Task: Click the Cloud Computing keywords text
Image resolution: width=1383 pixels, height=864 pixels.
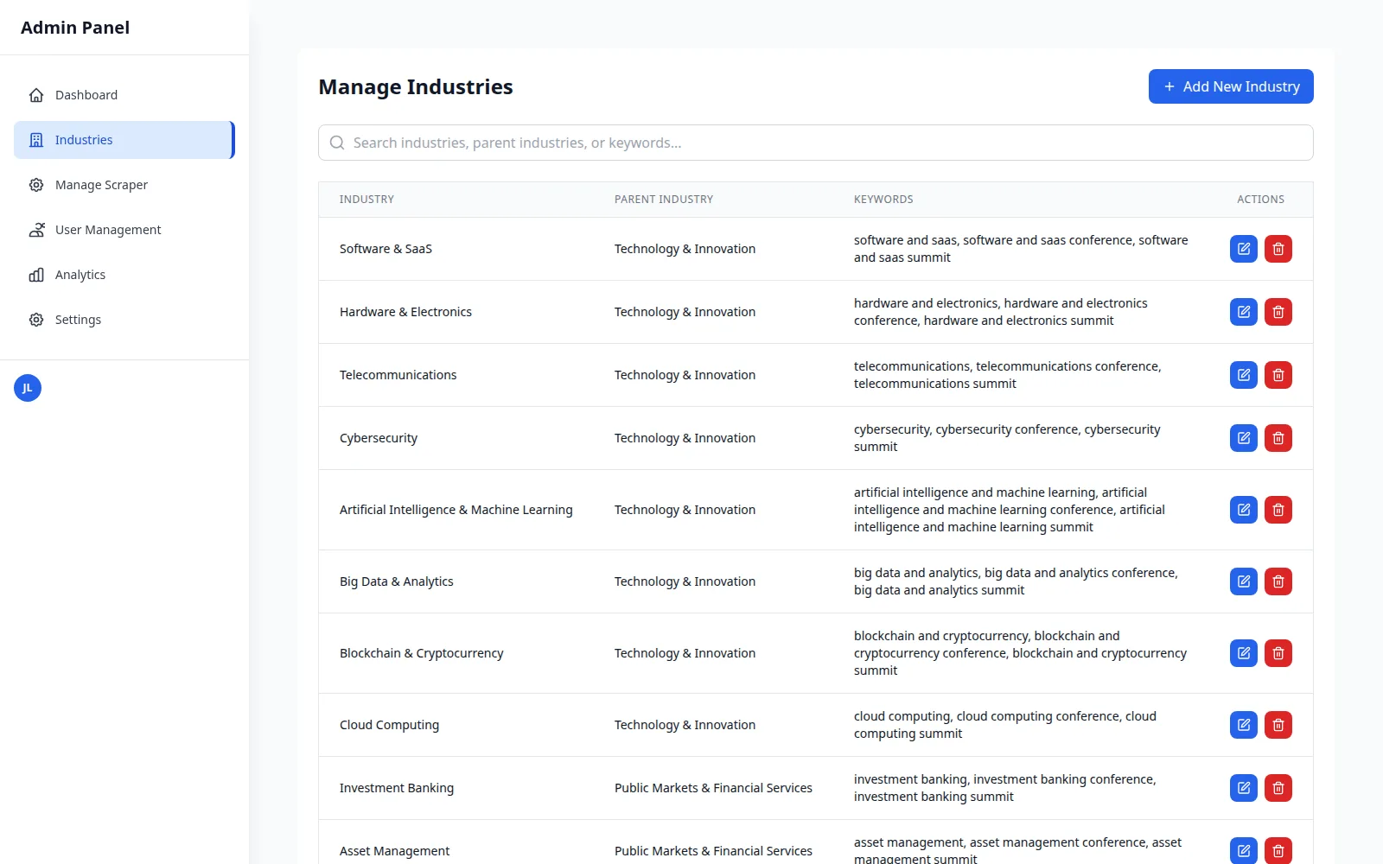Action: [1005, 725]
